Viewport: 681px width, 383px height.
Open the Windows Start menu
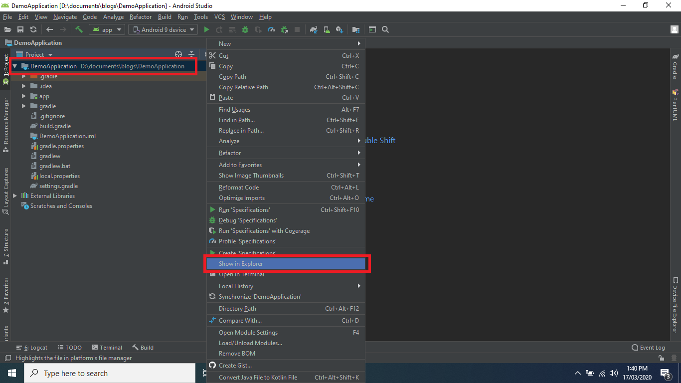point(12,373)
